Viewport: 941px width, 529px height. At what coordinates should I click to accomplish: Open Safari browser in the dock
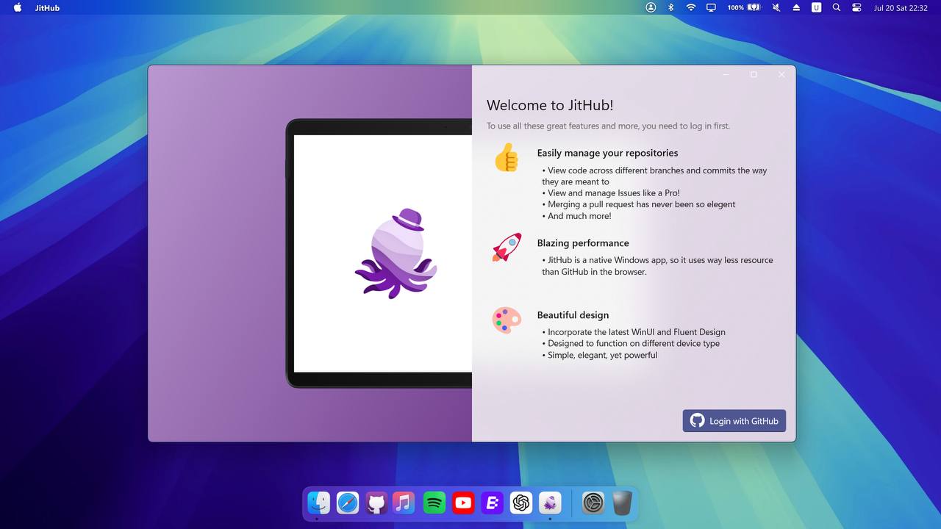348,503
